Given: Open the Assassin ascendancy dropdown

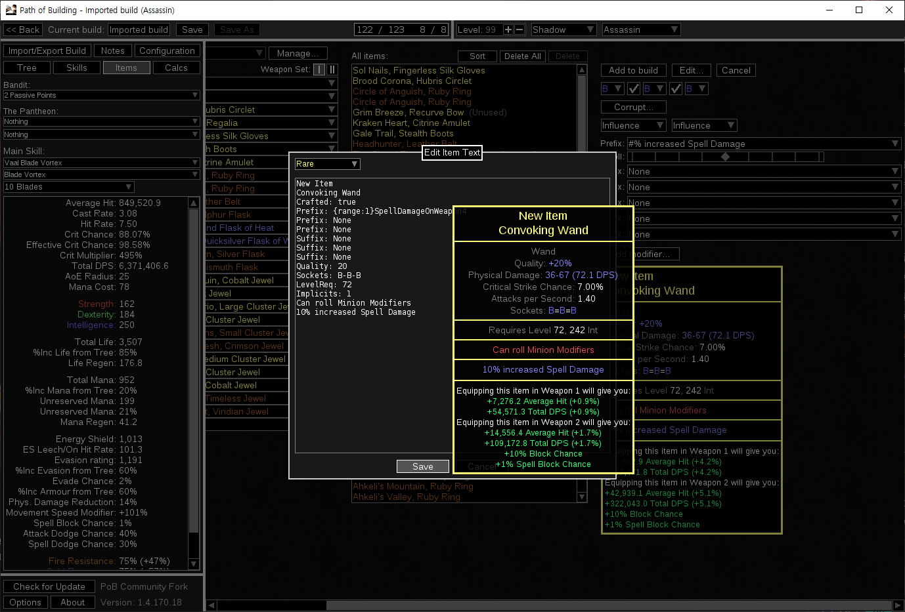Looking at the screenshot, I should [x=641, y=30].
